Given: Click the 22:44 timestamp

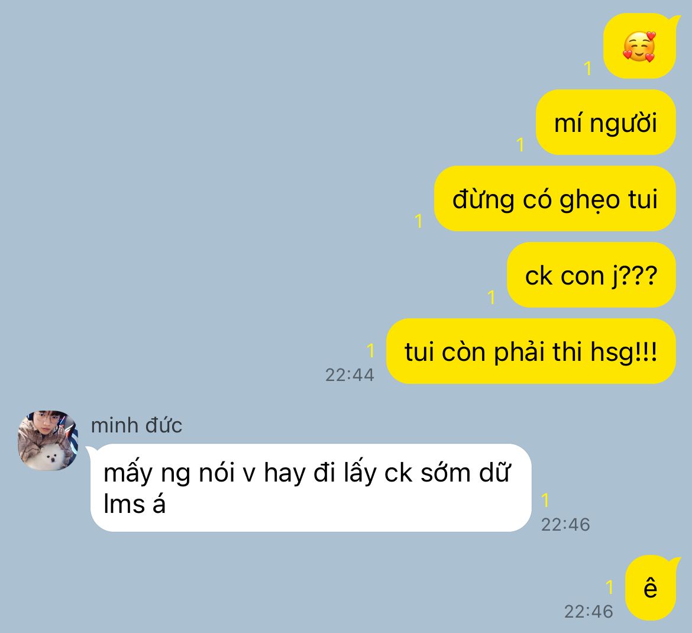Looking at the screenshot, I should 350,375.
